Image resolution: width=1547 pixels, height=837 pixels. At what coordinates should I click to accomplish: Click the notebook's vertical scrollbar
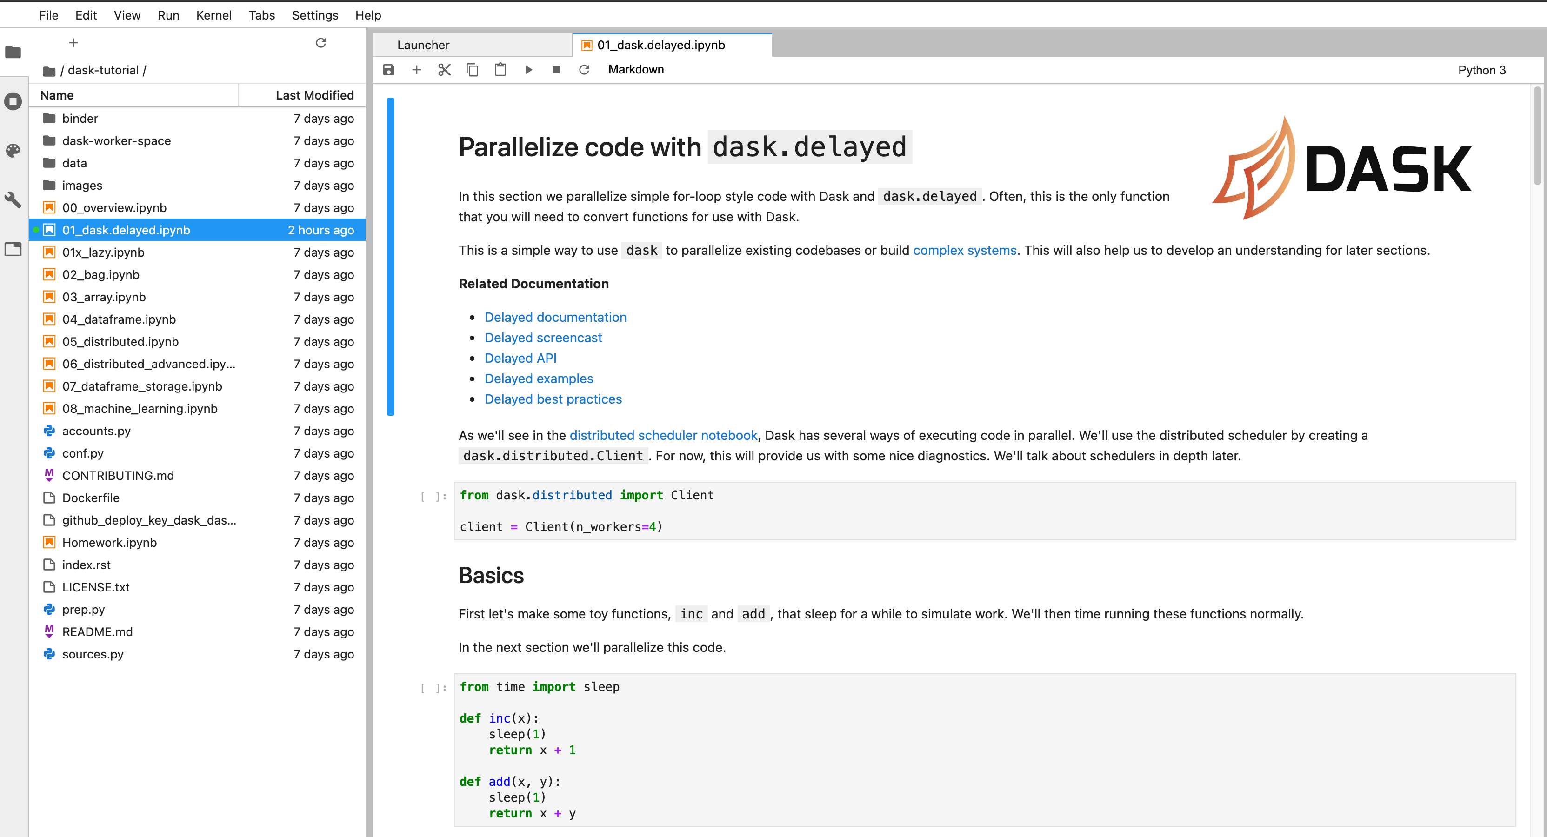tap(1537, 136)
